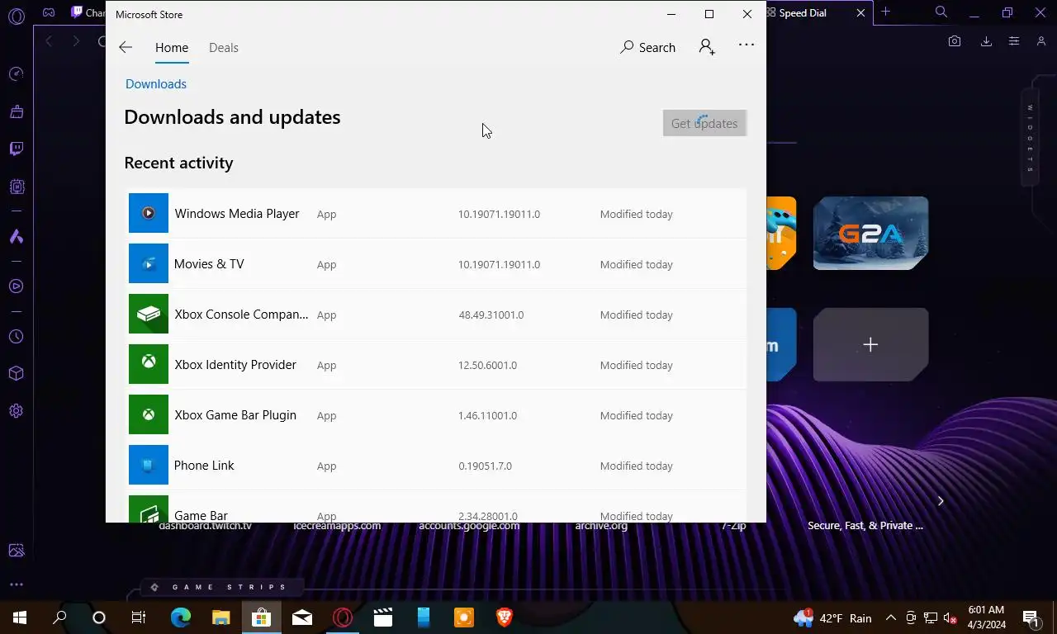This screenshot has width=1057, height=634.
Task: Open the Downloads breadcrumb link
Action: [156, 84]
